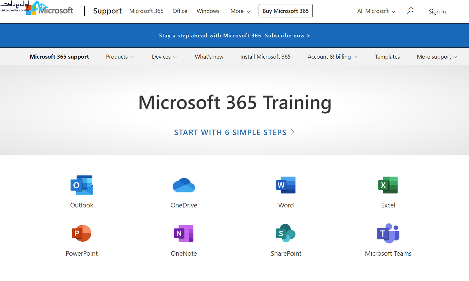Click the search magnifier icon
This screenshot has width=469, height=281.
pyautogui.click(x=410, y=11)
